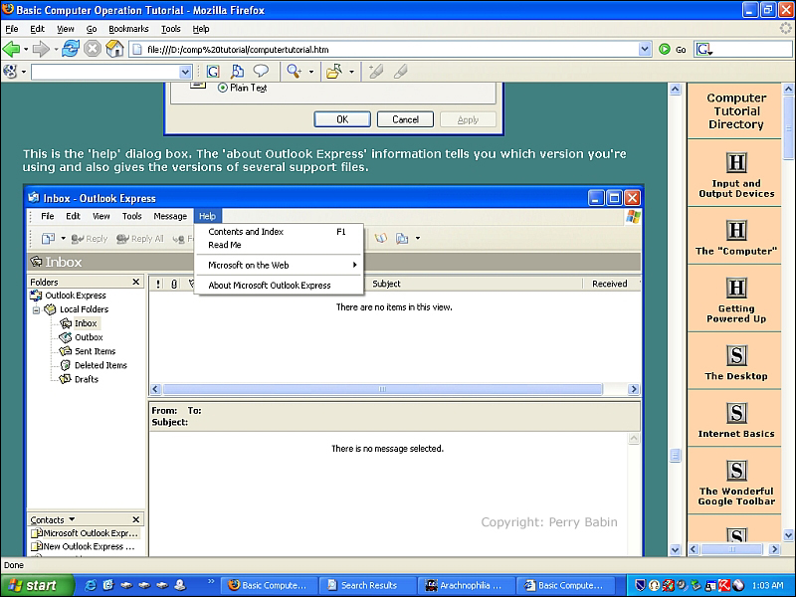Click Contents and Index menu entry

[279, 232]
